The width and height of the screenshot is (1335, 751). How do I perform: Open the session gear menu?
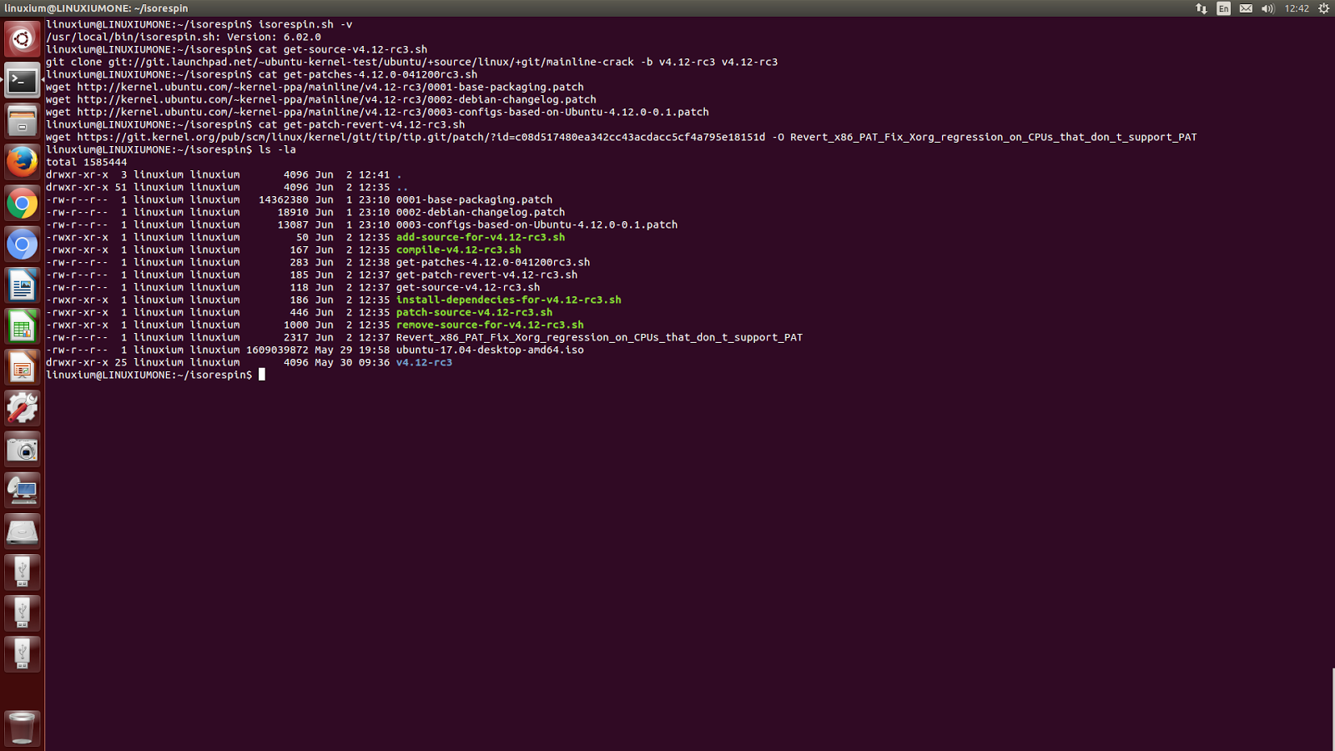pyautogui.click(x=1322, y=8)
